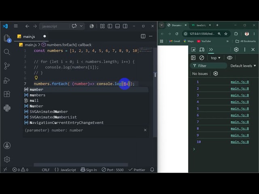Open notifications bell in status bar

[x=152, y=170]
